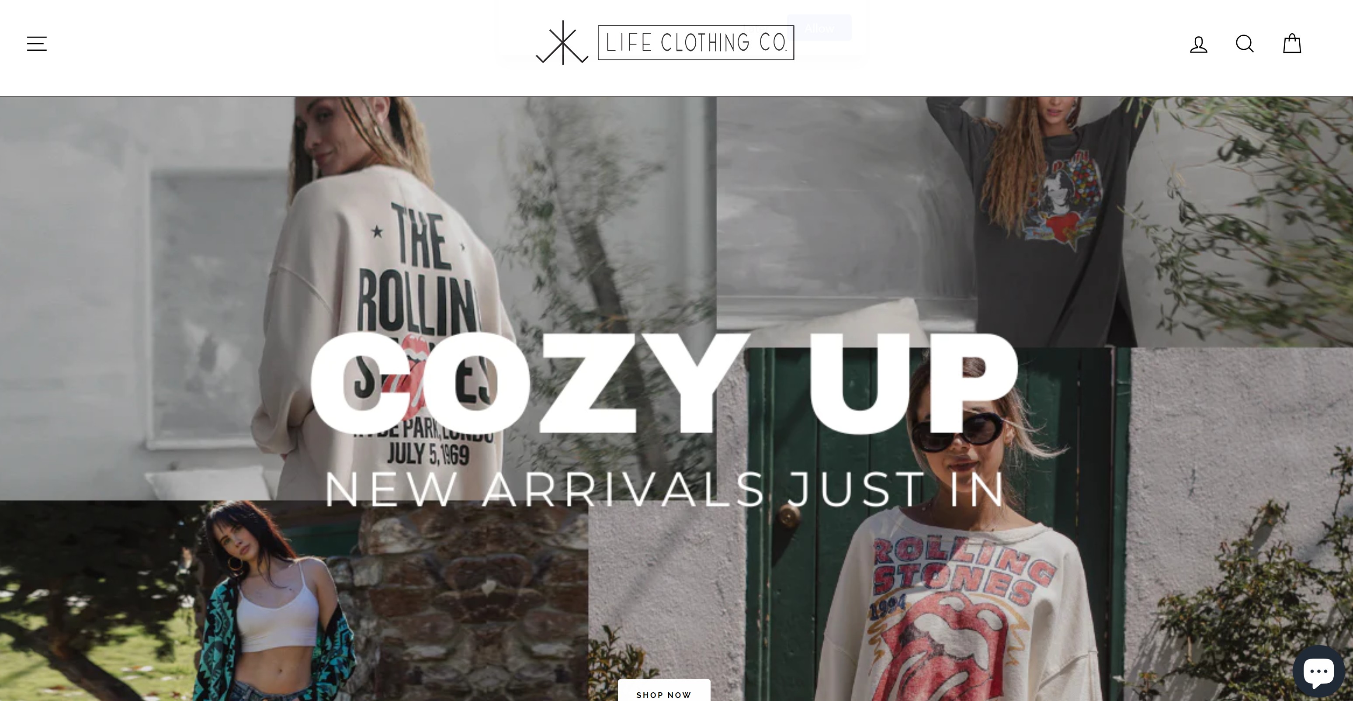Select the teal patterned cardigan model photo

(x=294, y=601)
